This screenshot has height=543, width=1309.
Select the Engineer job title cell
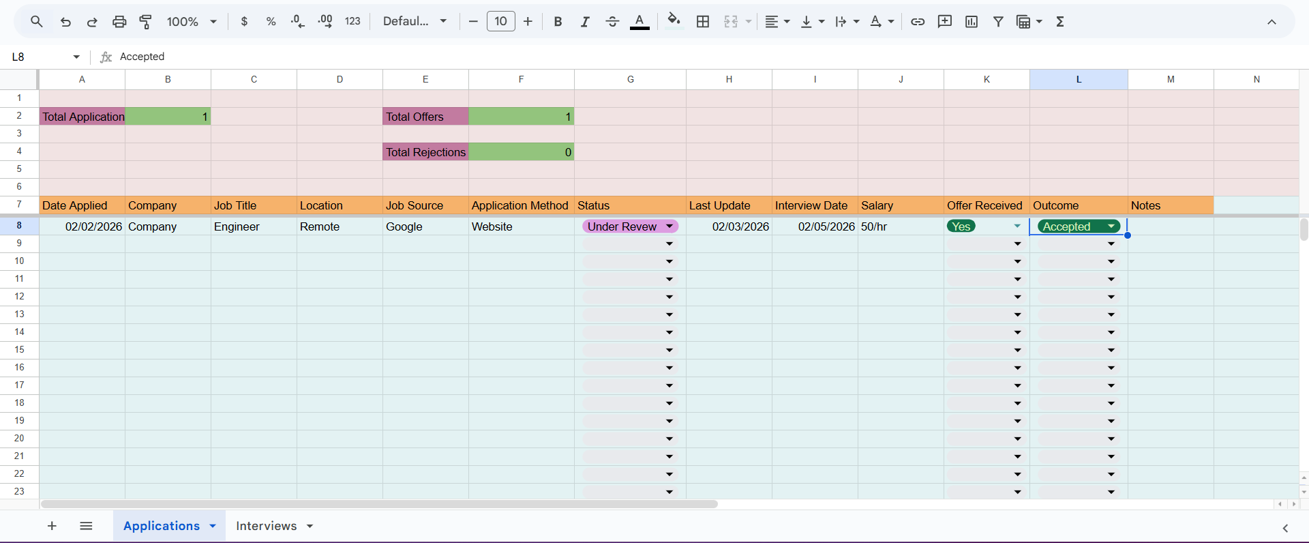pos(254,226)
